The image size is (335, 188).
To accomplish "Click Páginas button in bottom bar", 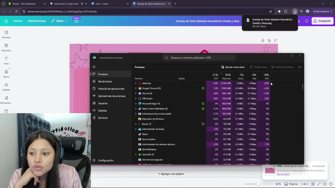I will tap(291, 184).
